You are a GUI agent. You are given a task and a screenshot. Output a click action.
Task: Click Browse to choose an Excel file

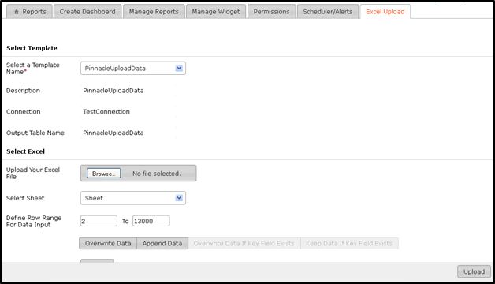coord(103,174)
